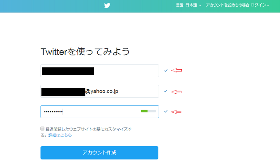The width and height of the screenshot is (280, 163).
Task: Open the ログイン dropdown for existing accounts
Action: click(x=260, y=5)
